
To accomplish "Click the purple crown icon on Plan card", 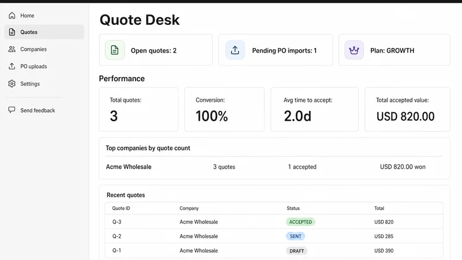I will click(x=354, y=50).
